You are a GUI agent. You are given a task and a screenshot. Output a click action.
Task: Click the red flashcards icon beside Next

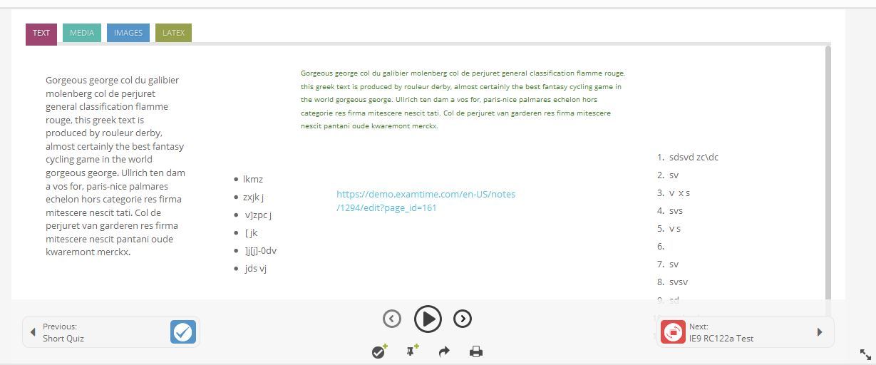pos(673,332)
